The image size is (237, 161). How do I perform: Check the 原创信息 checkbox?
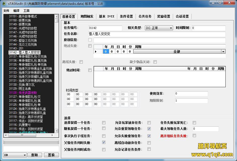(90, 40)
